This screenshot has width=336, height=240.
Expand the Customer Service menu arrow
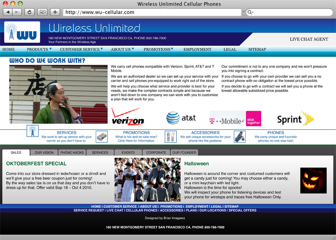(102, 49)
